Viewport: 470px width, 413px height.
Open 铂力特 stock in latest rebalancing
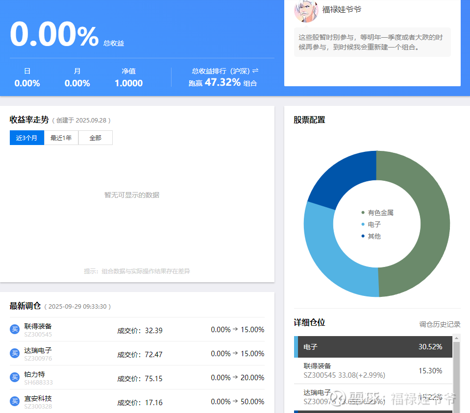pyautogui.click(x=34, y=374)
